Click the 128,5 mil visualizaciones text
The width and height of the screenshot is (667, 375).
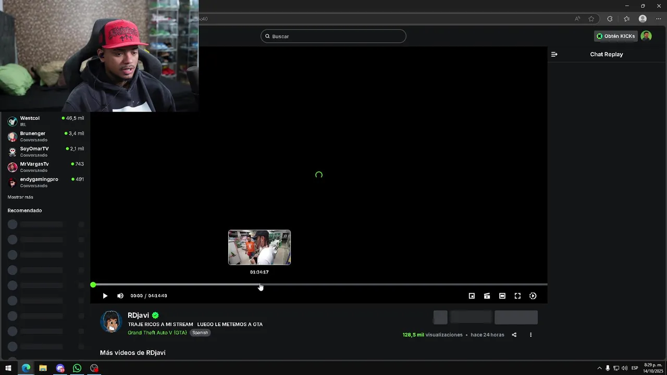(x=433, y=335)
